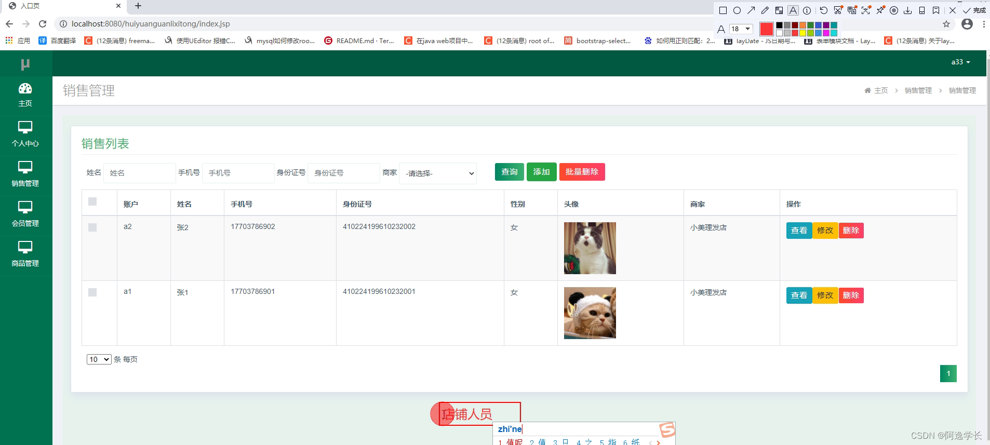Open the cat avatar thumbnail for a1

tap(590, 313)
